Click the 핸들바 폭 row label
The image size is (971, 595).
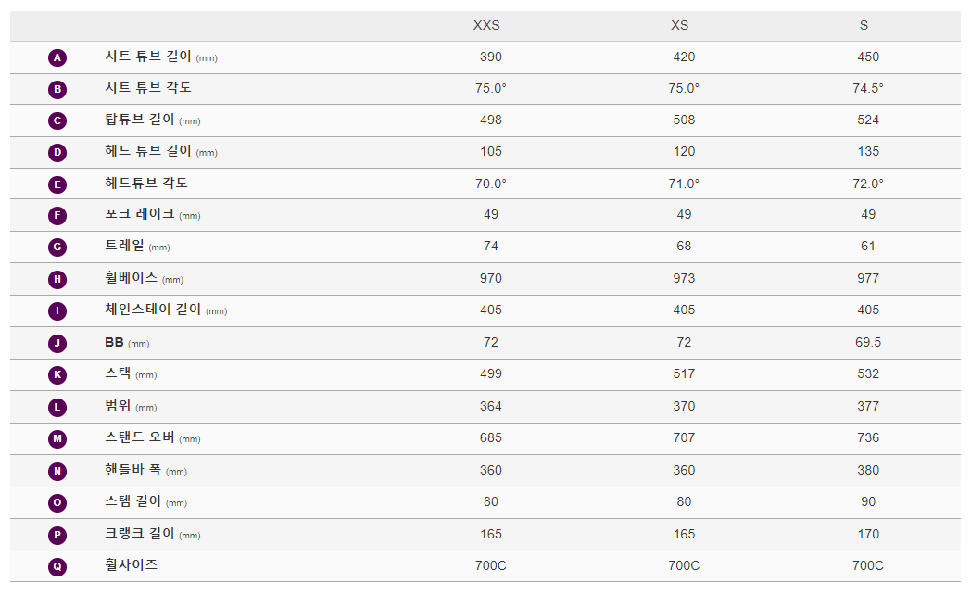pyautogui.click(x=133, y=470)
